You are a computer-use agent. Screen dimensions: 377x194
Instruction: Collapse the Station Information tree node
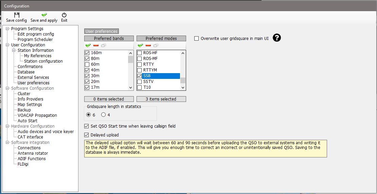click(x=14, y=50)
